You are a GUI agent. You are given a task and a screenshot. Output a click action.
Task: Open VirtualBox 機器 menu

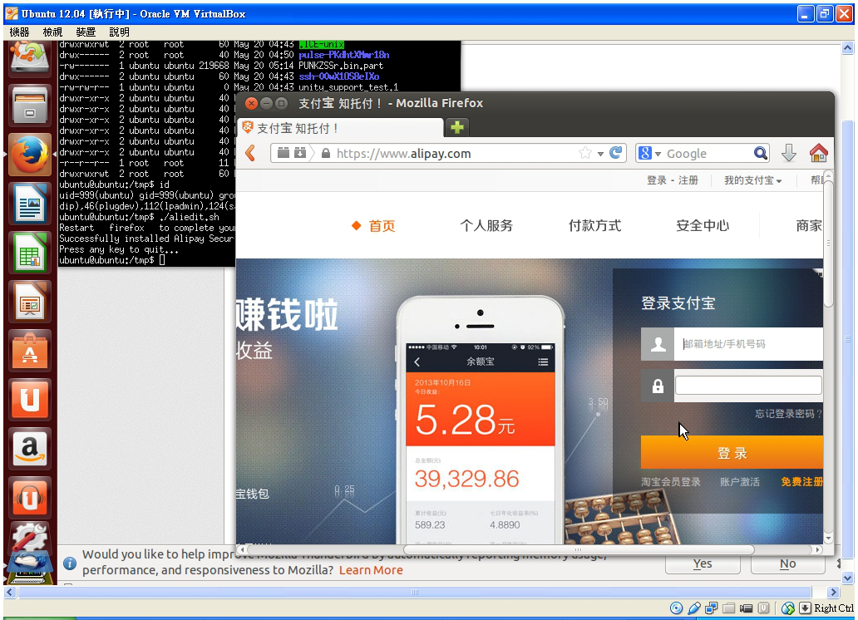coord(20,32)
